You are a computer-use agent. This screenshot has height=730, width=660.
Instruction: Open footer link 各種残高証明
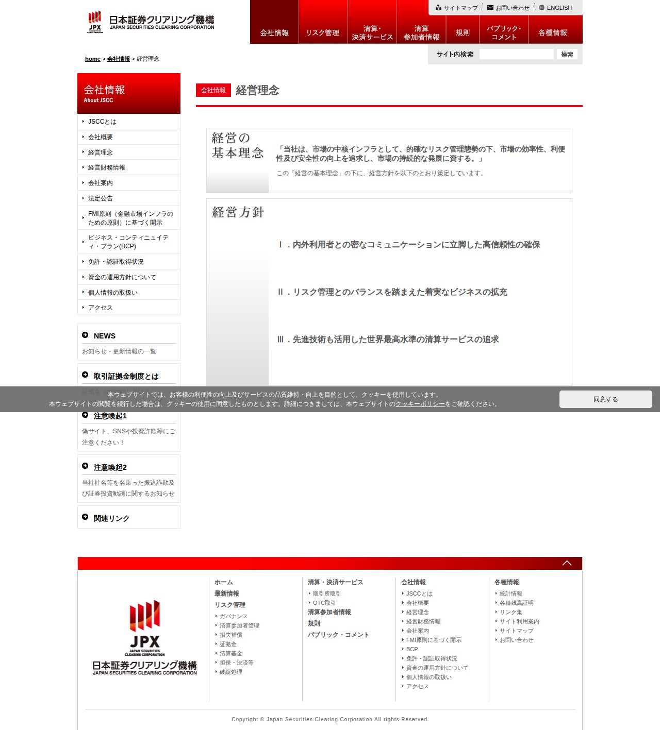(x=517, y=603)
